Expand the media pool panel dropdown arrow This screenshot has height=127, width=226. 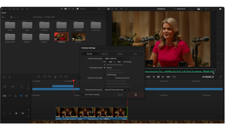5,9
